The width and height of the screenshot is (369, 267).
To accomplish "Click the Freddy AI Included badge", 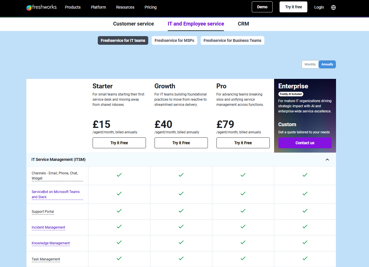I will [291, 94].
